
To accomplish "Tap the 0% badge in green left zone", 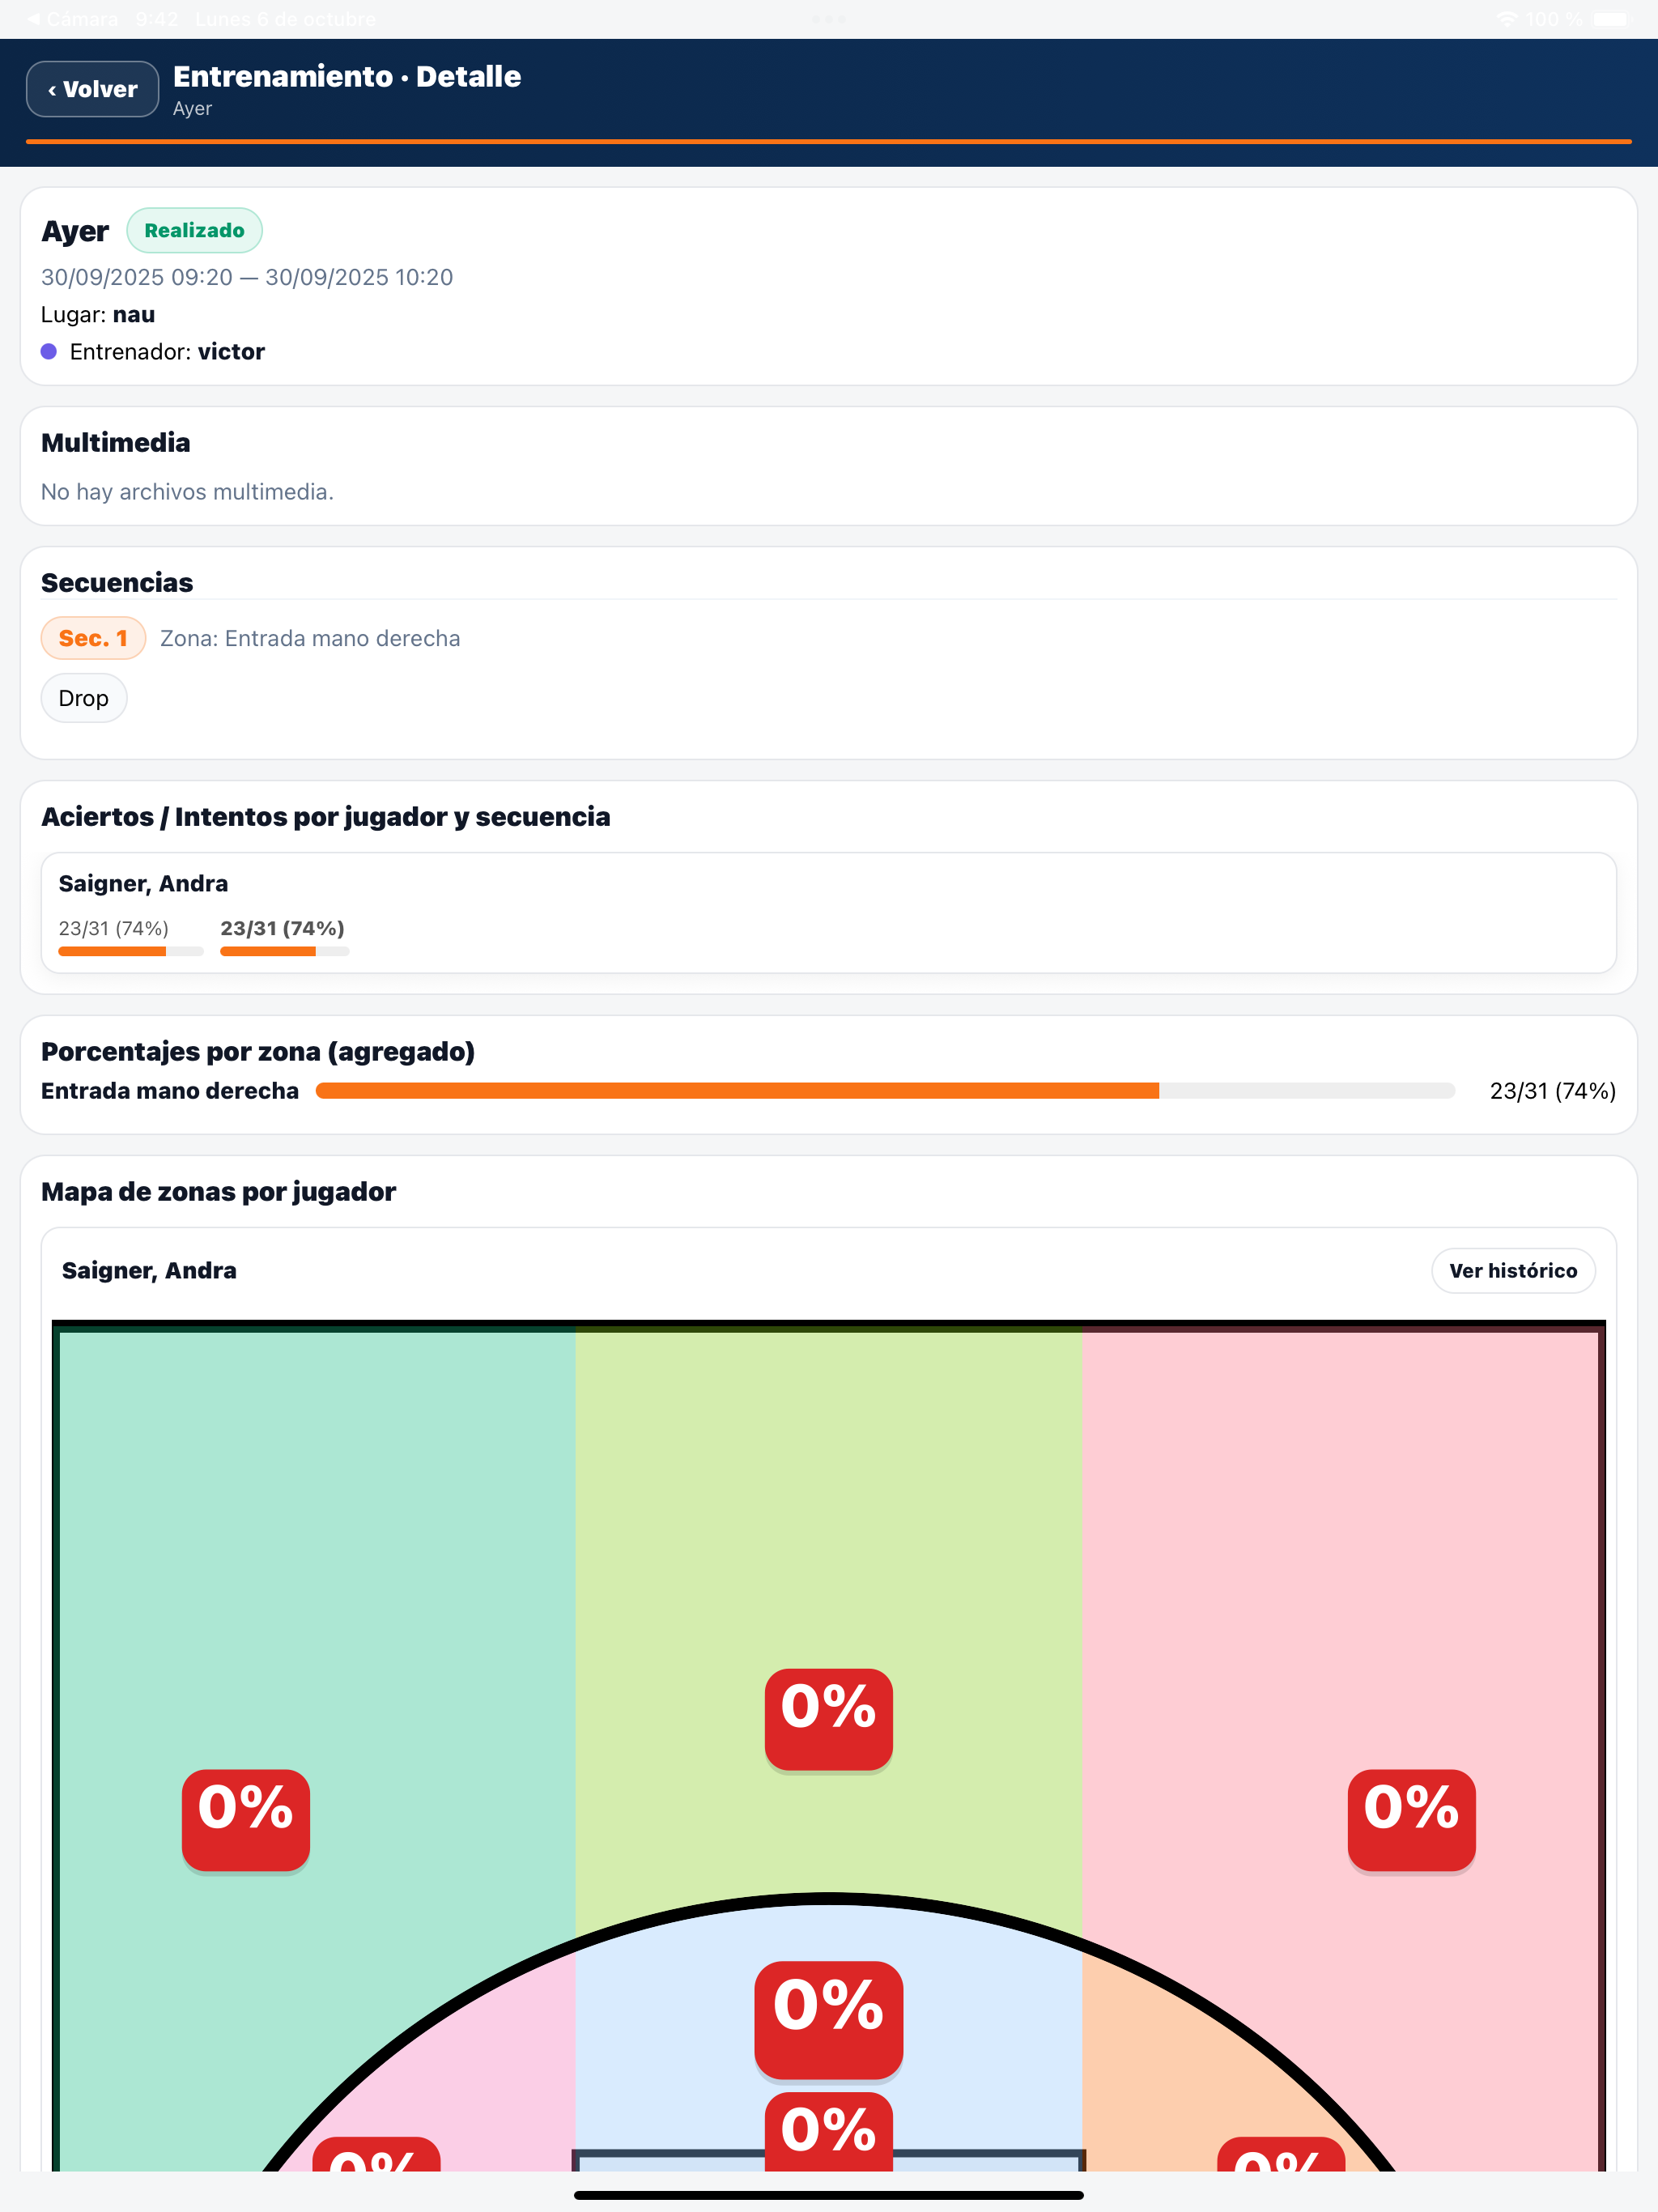I will click(x=245, y=1819).
